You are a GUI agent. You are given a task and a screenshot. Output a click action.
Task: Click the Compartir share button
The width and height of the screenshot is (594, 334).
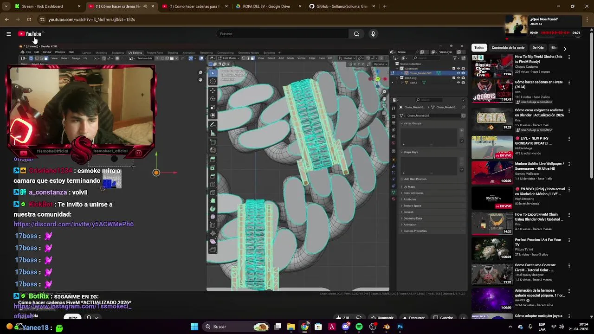click(x=382, y=318)
